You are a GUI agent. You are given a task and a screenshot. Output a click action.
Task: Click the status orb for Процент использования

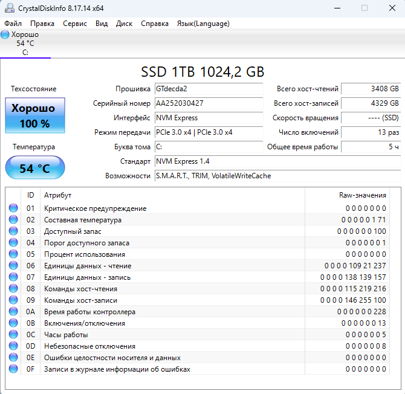(x=13, y=254)
